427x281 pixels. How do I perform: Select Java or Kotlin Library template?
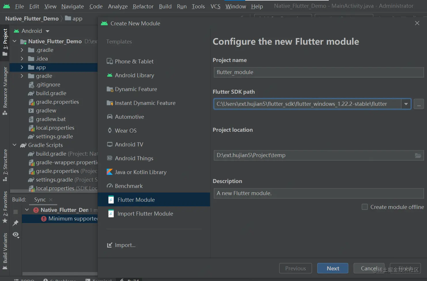137,172
